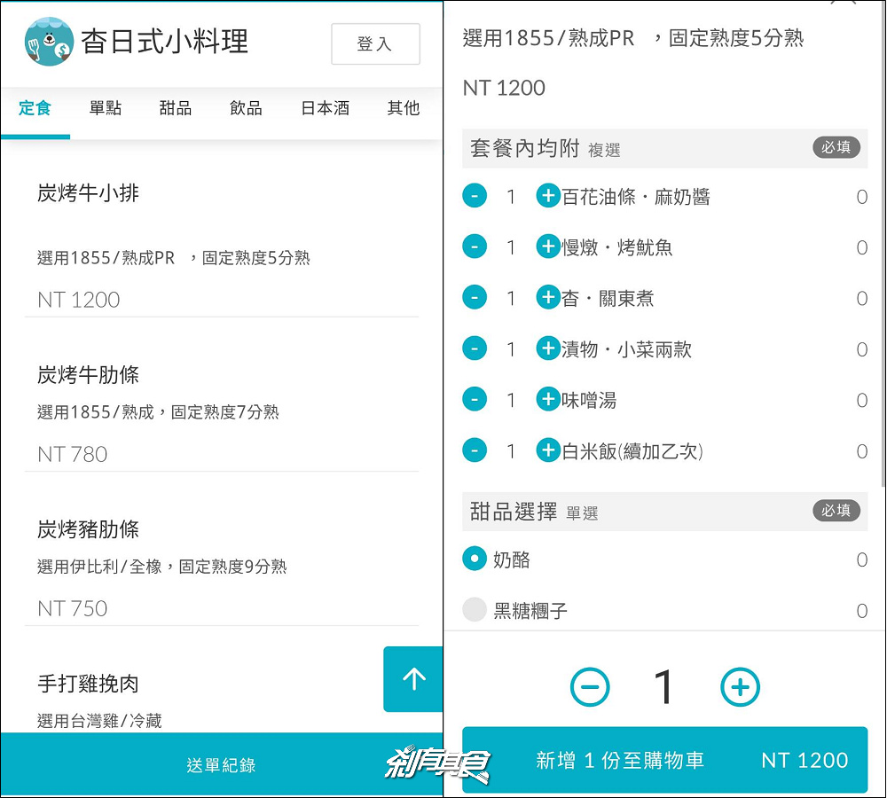
Task: Tap the scroll-to-top arrow button
Action: [x=413, y=679]
